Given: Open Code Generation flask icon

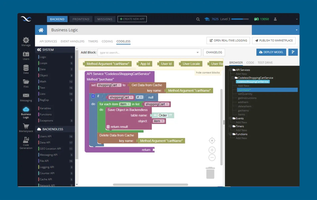Looking at the screenshot, I should [26, 140].
